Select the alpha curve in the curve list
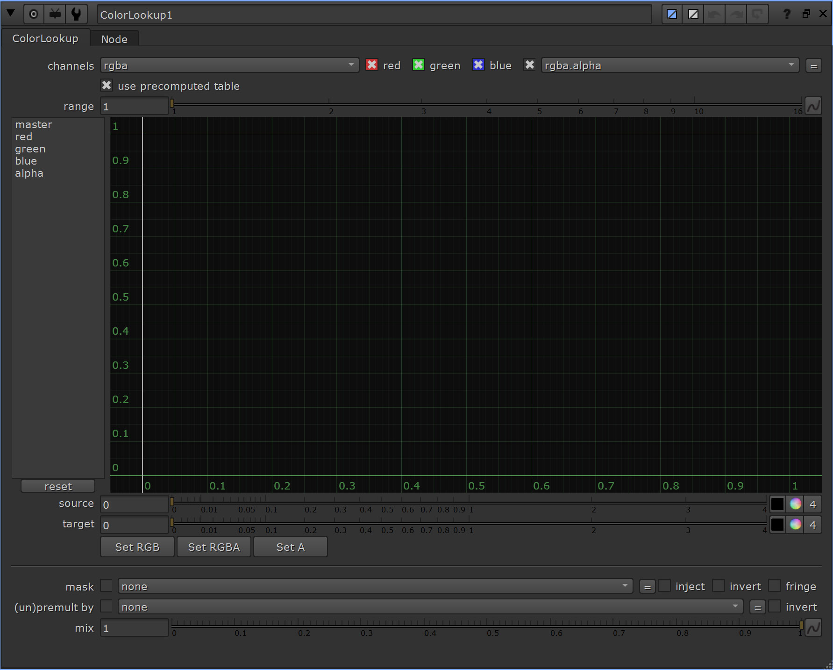833x670 pixels. click(29, 173)
